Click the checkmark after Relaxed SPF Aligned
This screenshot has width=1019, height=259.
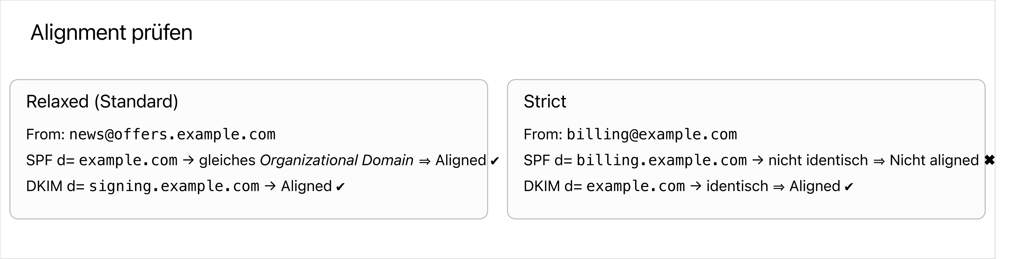[494, 161]
